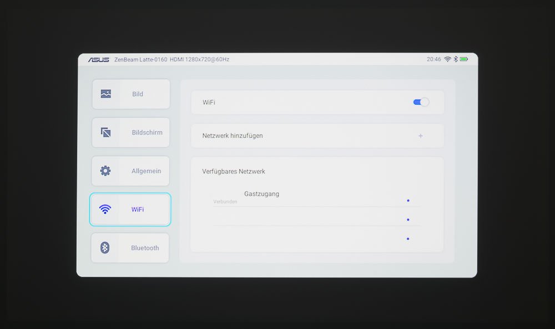Viewport: 555px width, 329px height.
Task: Open the Bild settings category
Action: (x=131, y=94)
